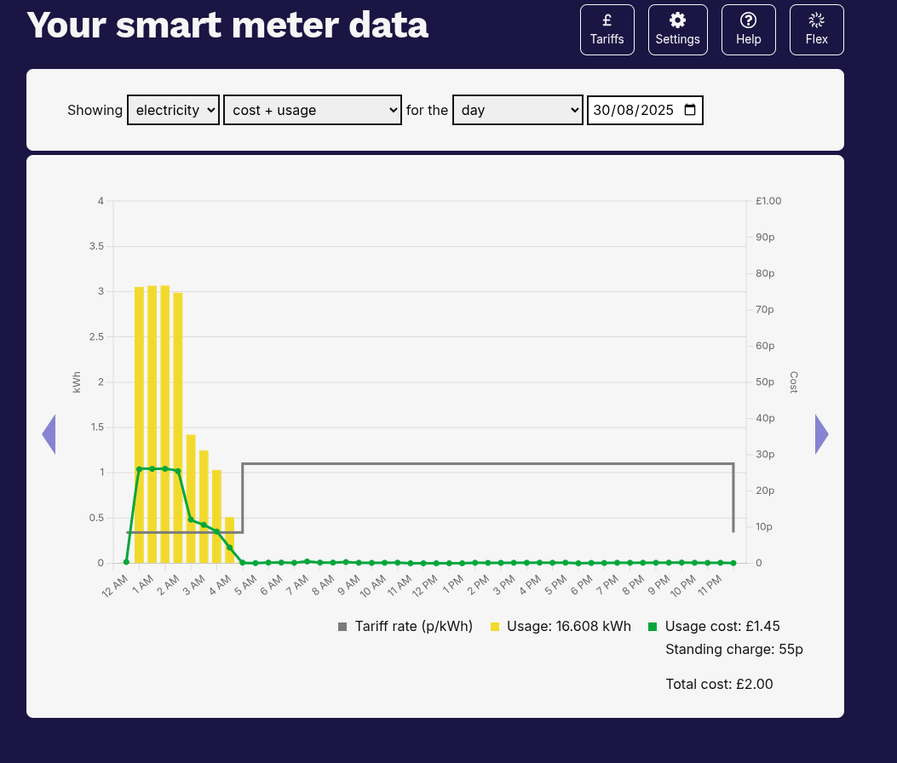
Task: Click the green Usage cost color swatch
Action: click(654, 626)
